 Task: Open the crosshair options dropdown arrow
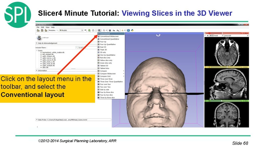click(125, 30)
